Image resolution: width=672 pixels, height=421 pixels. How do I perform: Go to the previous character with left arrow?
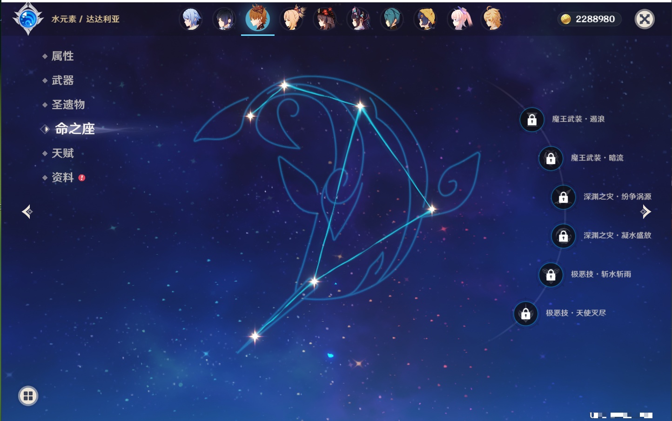tap(27, 212)
